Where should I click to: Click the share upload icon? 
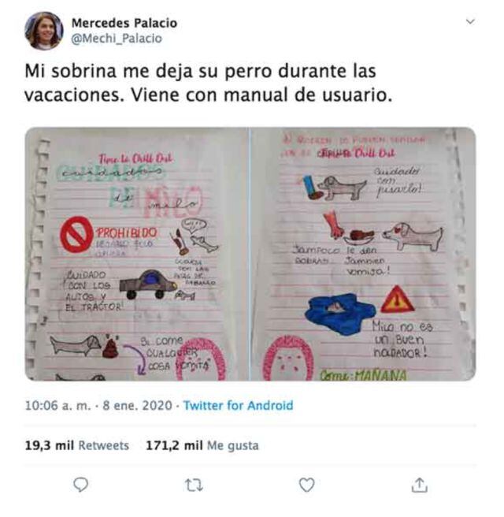[x=419, y=485]
